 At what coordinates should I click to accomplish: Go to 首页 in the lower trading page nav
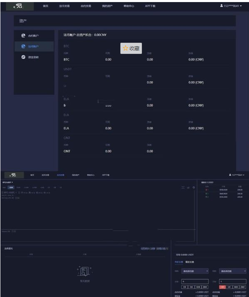[x=32, y=175]
